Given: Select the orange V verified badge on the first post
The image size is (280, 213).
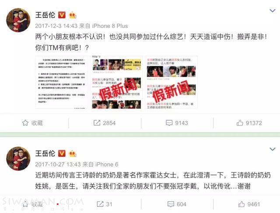Looking at the screenshot, I should 62,15.
